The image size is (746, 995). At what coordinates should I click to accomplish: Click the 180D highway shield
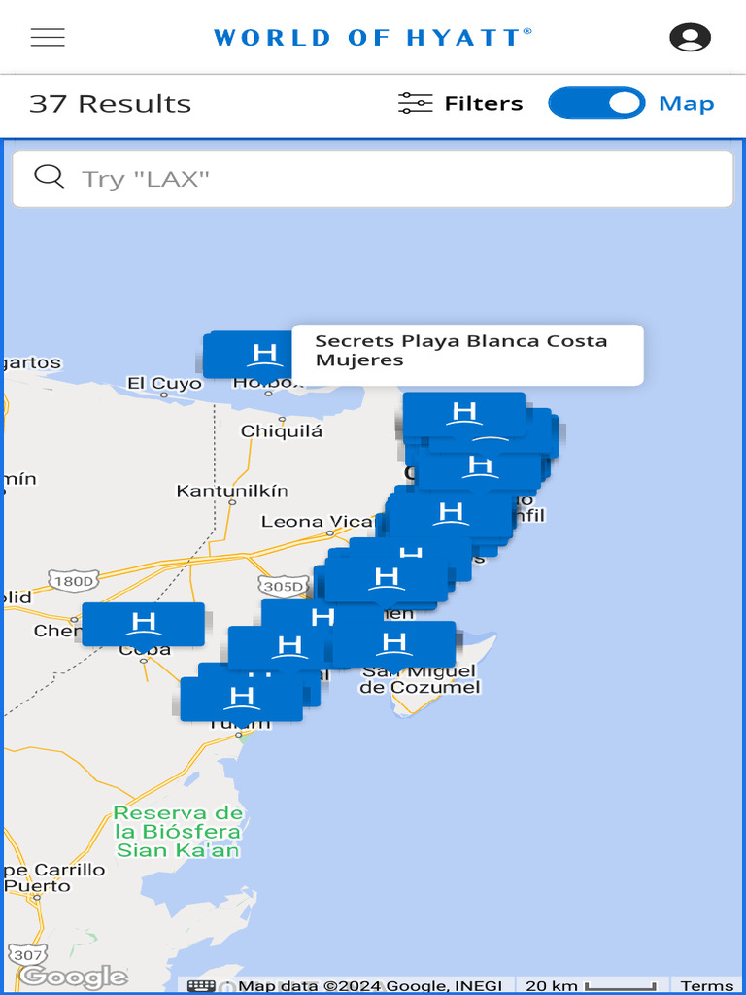(74, 581)
